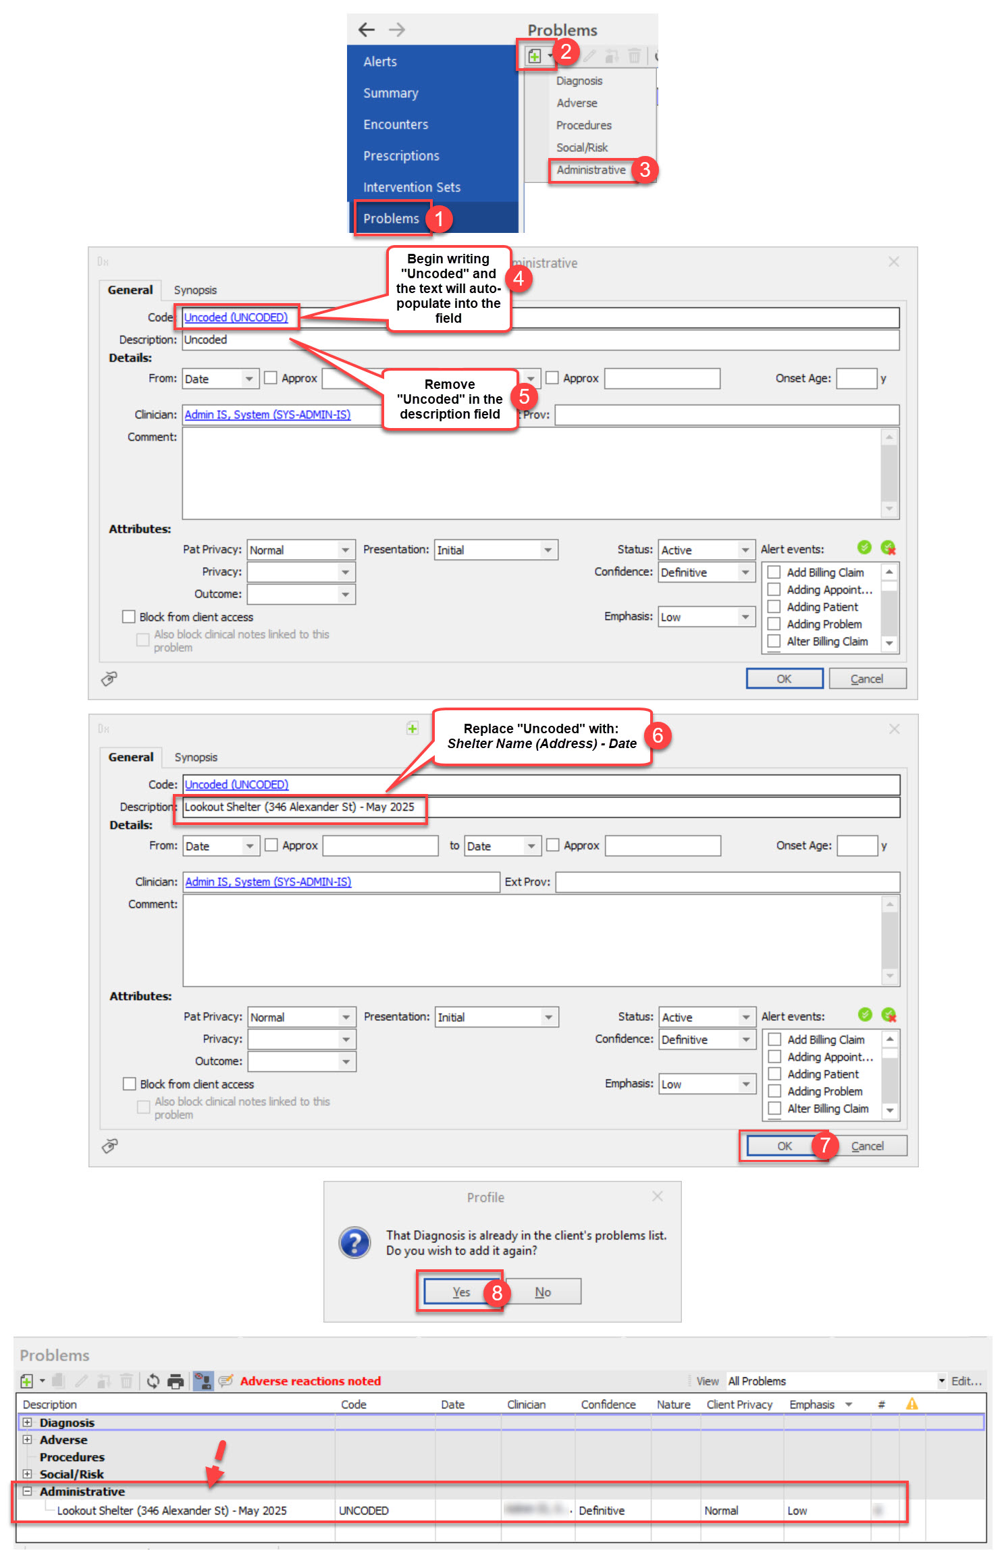Open the View dropdown showing All Problems
The height and width of the screenshot is (1563, 1006).
(837, 1381)
